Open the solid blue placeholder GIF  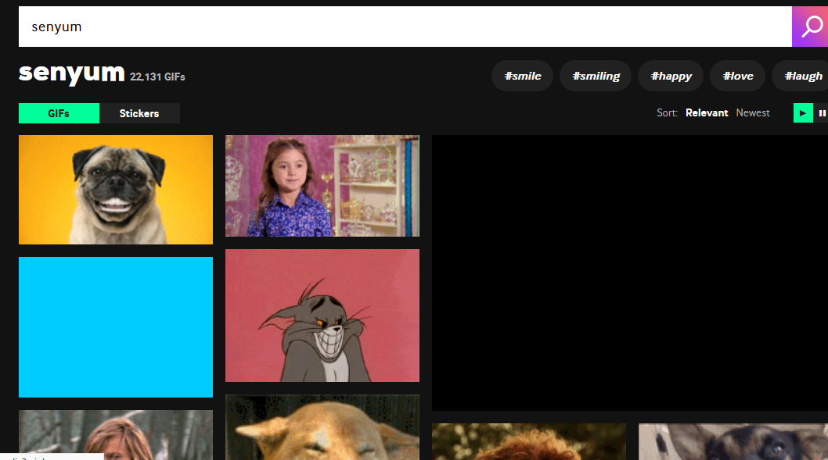116,327
